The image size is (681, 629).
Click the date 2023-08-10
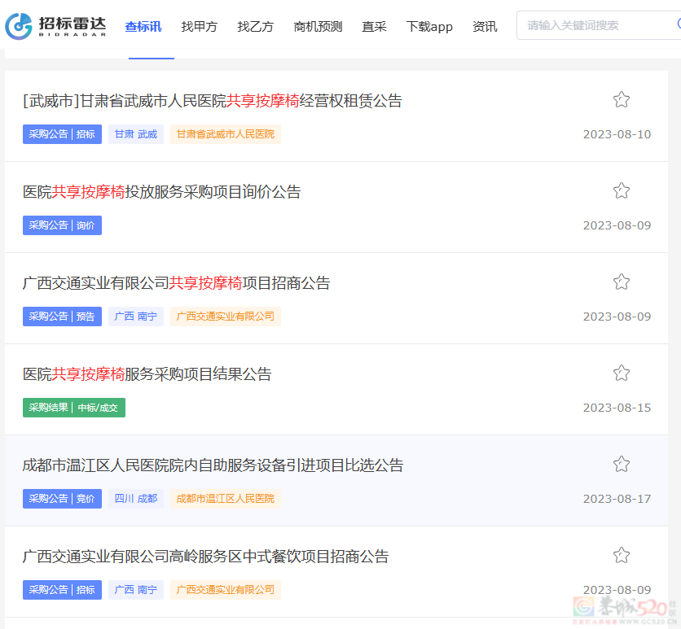coord(617,134)
